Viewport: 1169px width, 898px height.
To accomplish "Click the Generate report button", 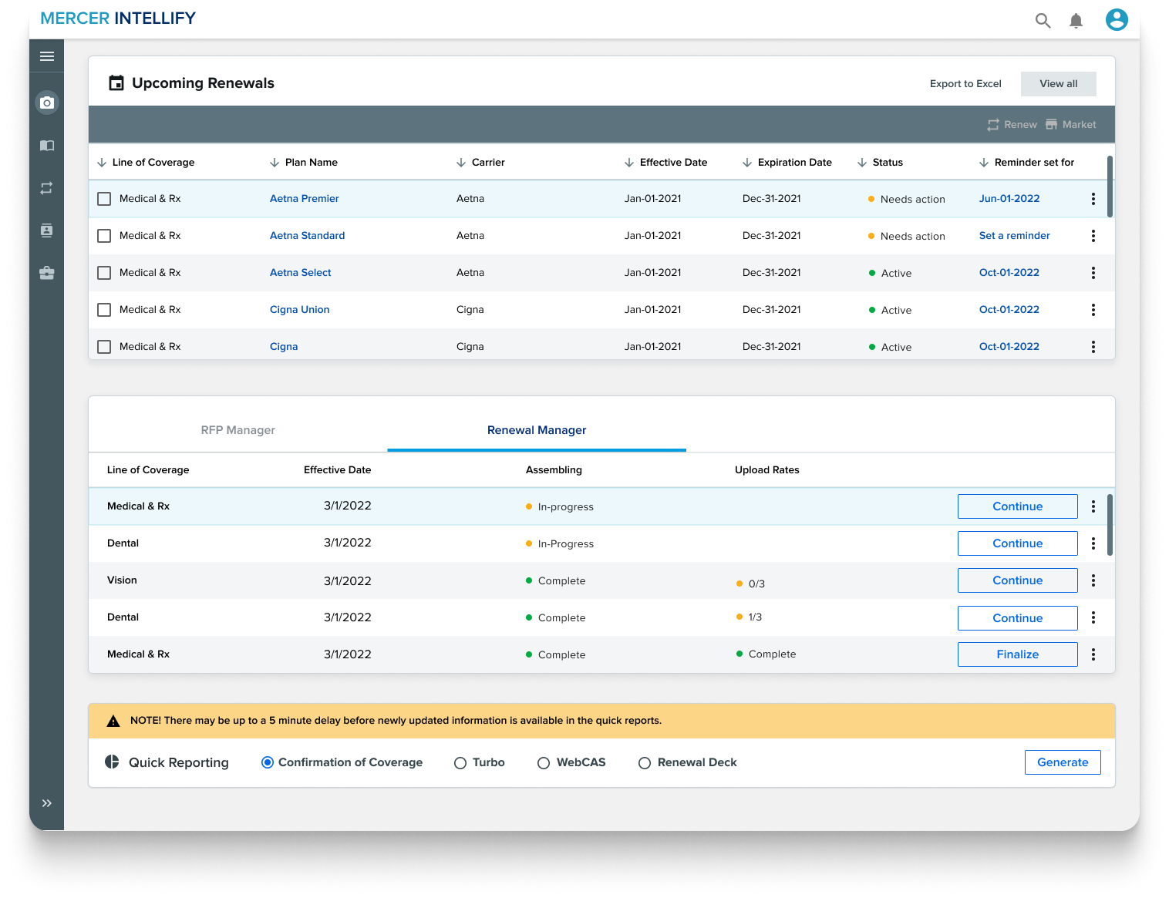I will coord(1063,762).
